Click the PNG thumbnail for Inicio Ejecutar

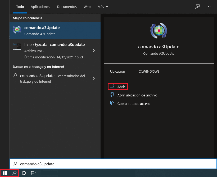coord(17,46)
